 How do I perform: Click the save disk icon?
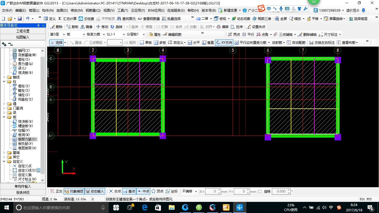[20, 19]
